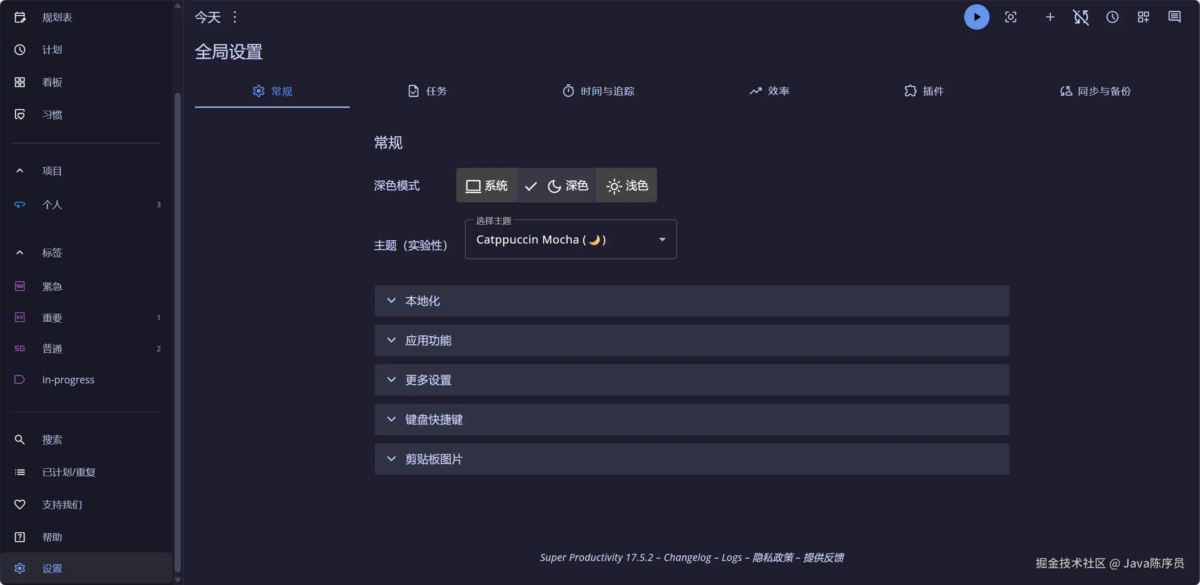Collapse the 项目 sidebar group
The height and width of the screenshot is (585, 1200).
pyautogui.click(x=20, y=171)
